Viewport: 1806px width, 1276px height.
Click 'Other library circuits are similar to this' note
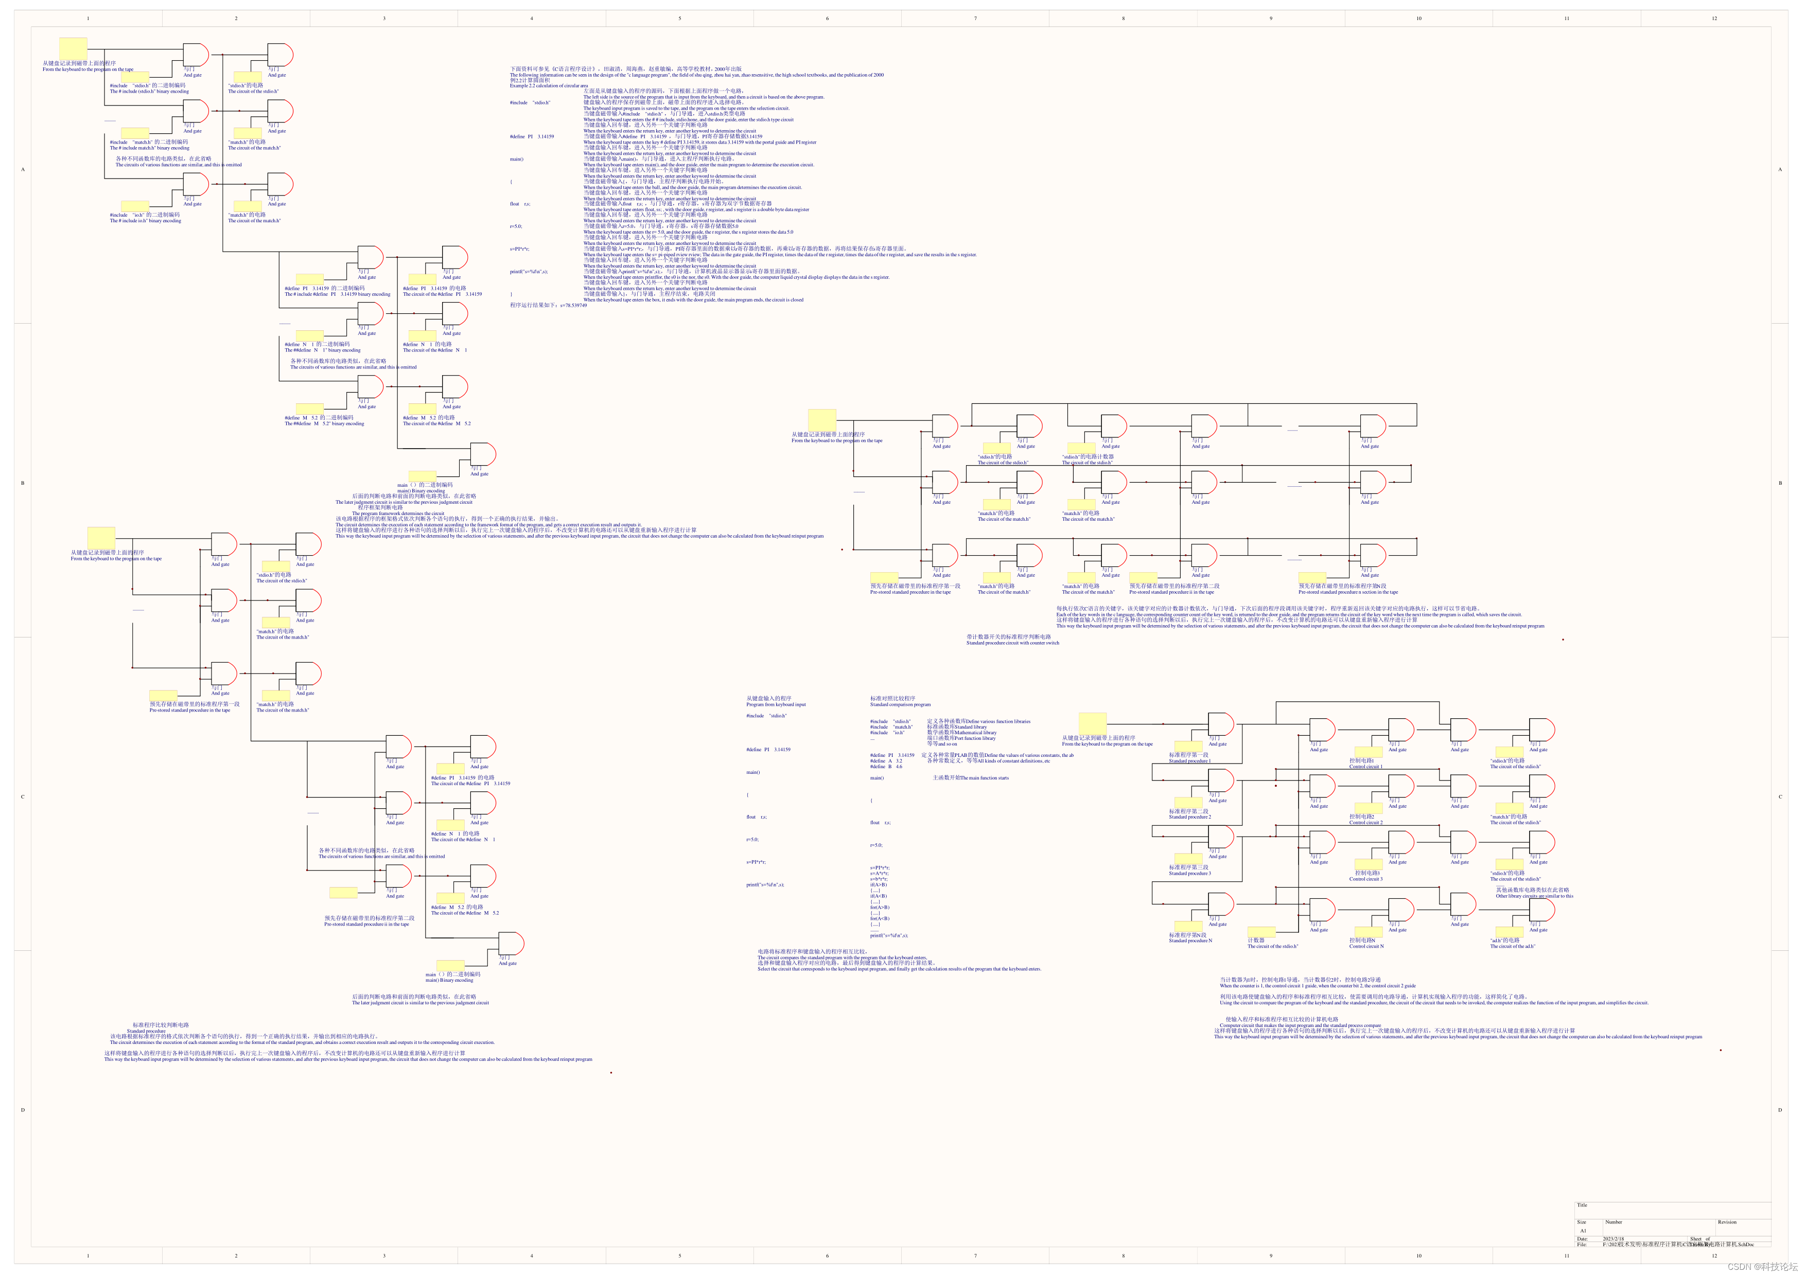[1534, 895]
